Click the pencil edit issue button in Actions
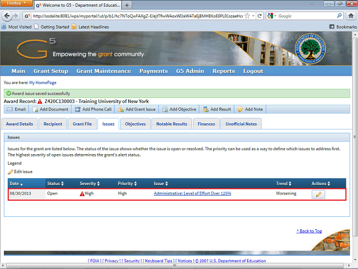 click(x=318, y=194)
